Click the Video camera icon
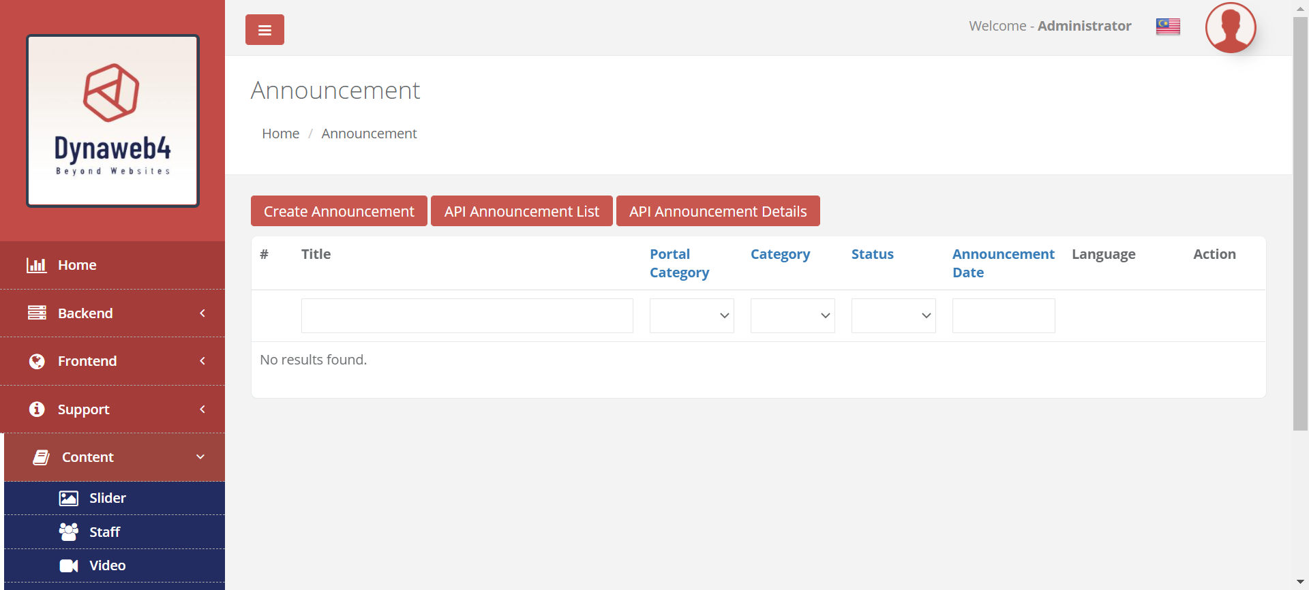Screen dimensions: 1309x590 (69, 565)
